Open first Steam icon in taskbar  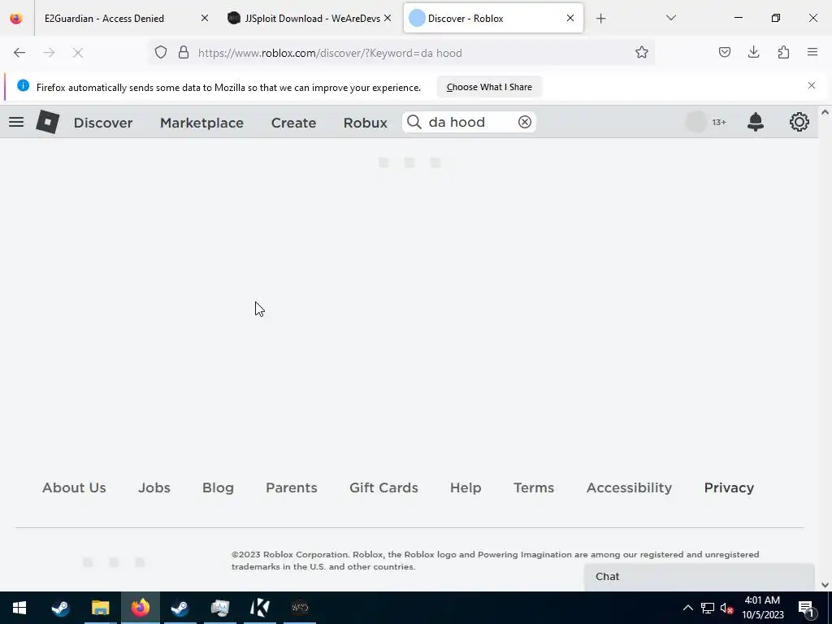point(60,608)
